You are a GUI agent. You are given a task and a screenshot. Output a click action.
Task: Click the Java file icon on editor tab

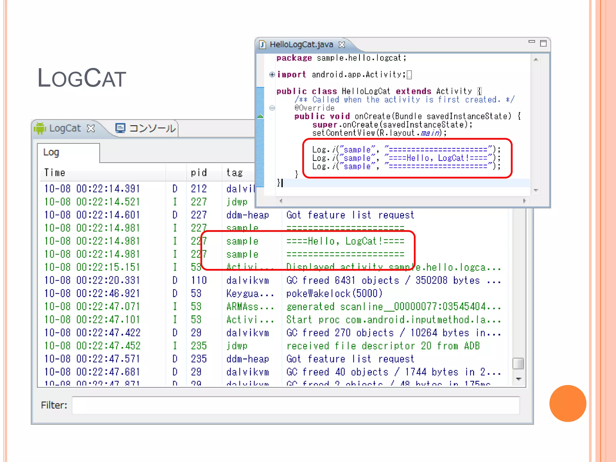[x=263, y=45]
